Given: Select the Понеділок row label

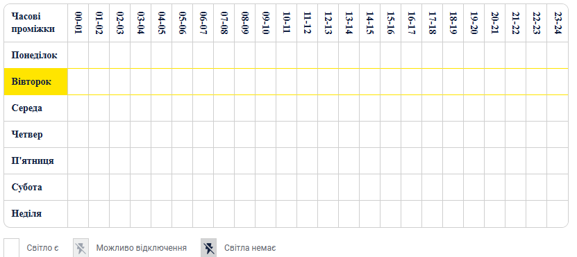Looking at the screenshot, I should pyautogui.click(x=35, y=56).
